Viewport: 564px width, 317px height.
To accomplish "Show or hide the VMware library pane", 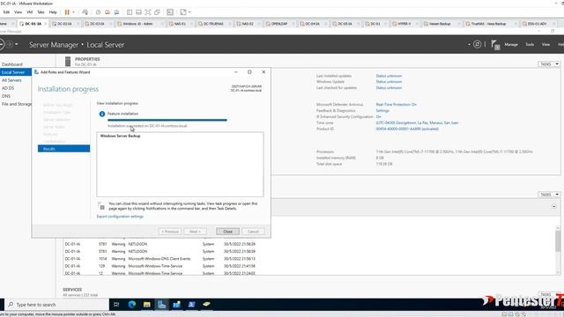I will [x=130, y=11].
